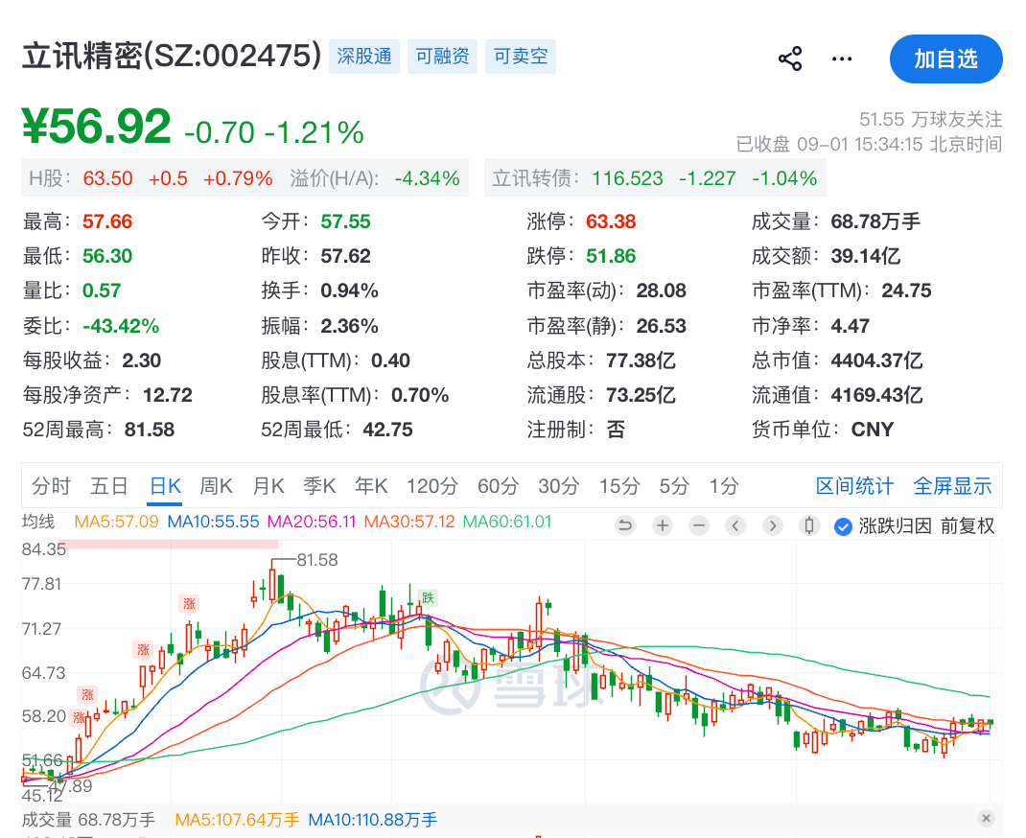
Task: Click the 涨停 value 63.38
Action: coord(611,221)
